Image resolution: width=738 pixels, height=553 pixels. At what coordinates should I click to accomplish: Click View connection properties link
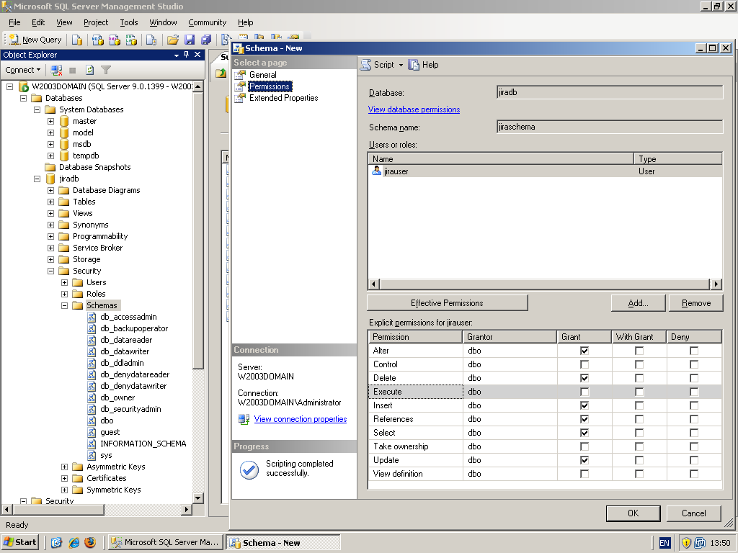click(301, 419)
